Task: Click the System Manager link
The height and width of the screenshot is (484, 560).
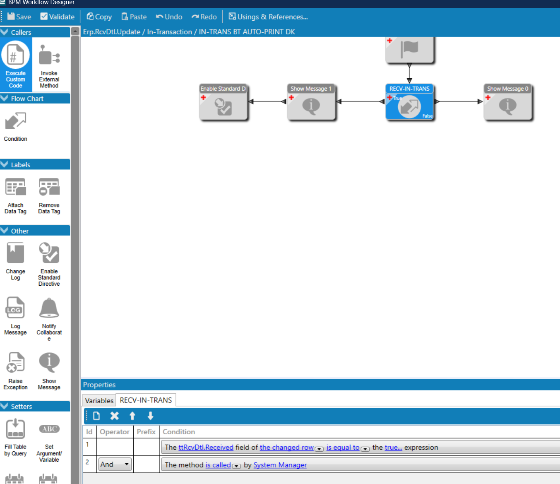Action: (280, 465)
